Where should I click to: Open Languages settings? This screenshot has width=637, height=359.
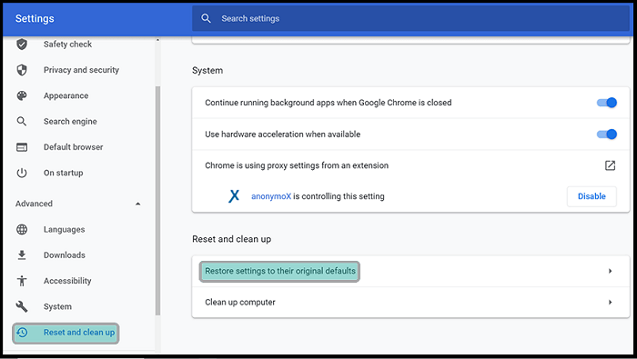65,229
